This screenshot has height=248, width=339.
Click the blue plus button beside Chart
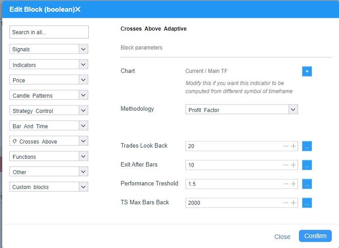point(307,72)
